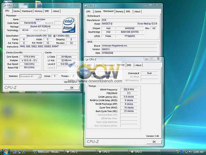Click Core Speed value '1775.5 MHz'
The height and width of the screenshot is (155, 206).
(x=29, y=57)
